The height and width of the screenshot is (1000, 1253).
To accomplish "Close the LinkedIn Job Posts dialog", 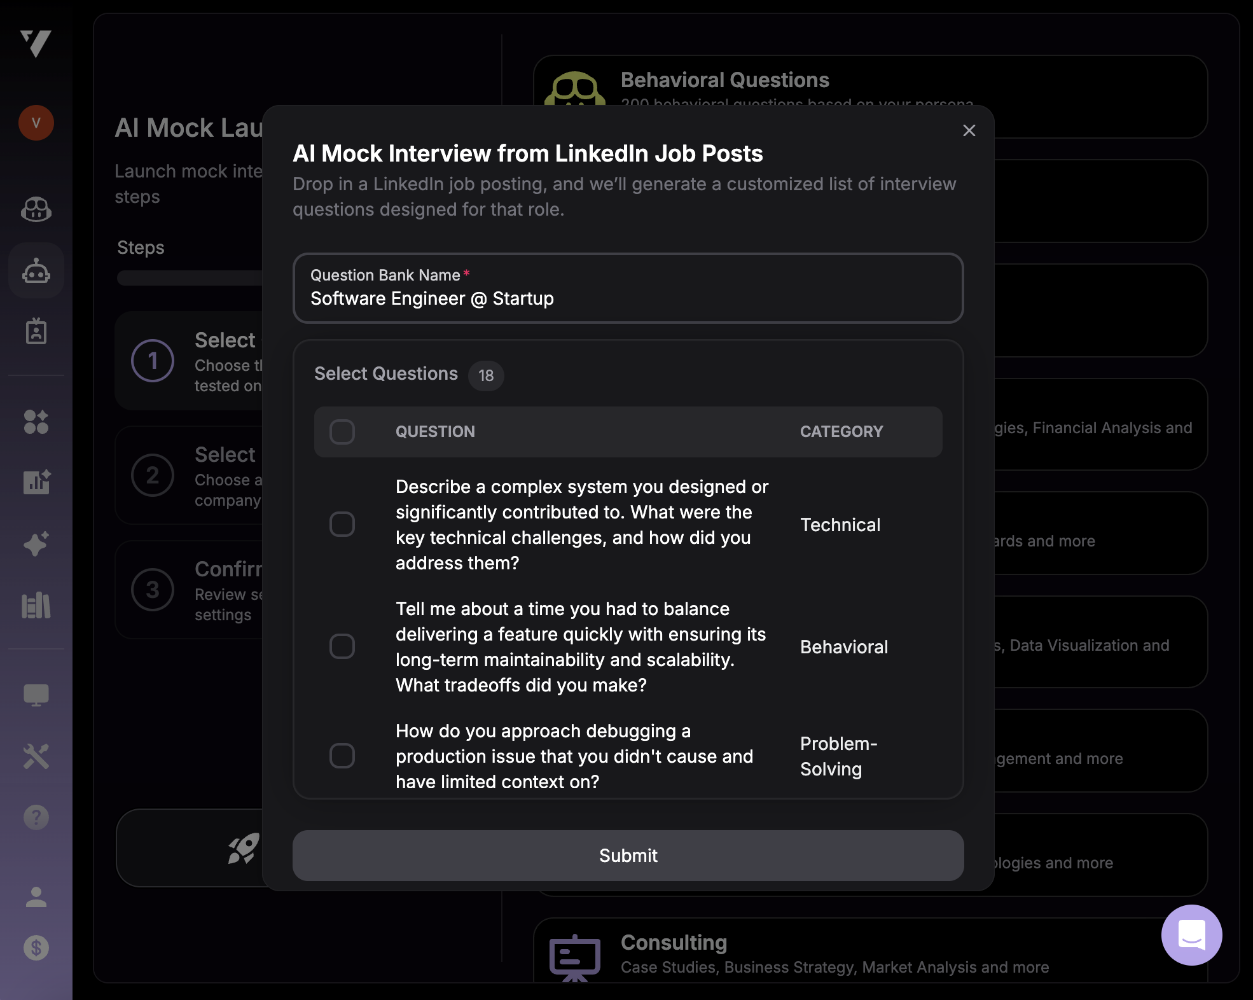I will (x=969, y=130).
